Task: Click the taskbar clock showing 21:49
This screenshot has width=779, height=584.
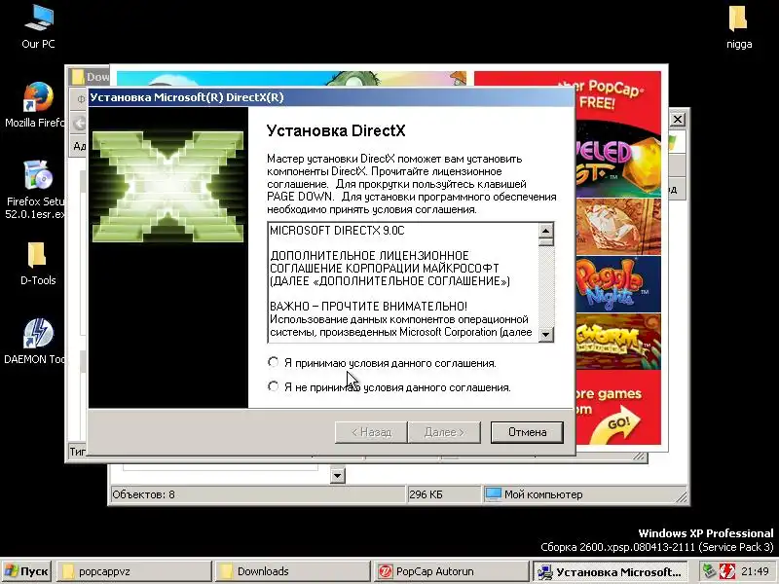Action: (x=756, y=571)
